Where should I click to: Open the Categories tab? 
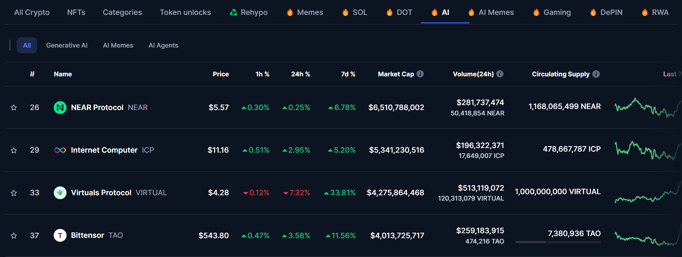[x=122, y=12]
